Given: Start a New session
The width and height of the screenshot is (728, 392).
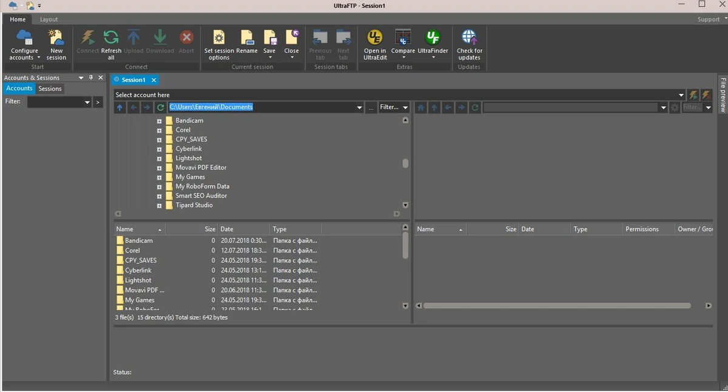Looking at the screenshot, I should coord(56,44).
